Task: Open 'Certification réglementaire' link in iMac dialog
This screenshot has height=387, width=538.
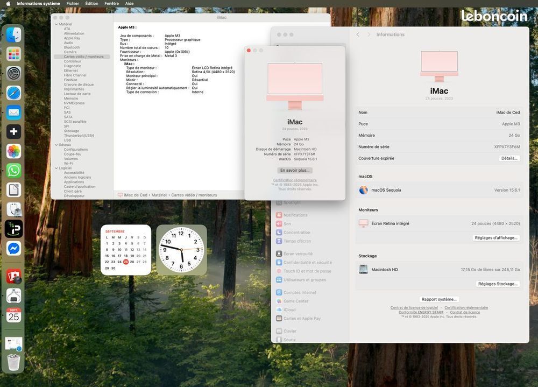Action: coord(295,180)
